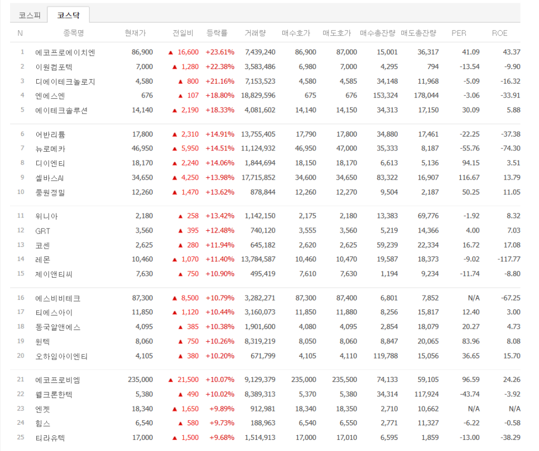Click the ROE column header
Screen dimensions: 539x451
click(x=499, y=33)
